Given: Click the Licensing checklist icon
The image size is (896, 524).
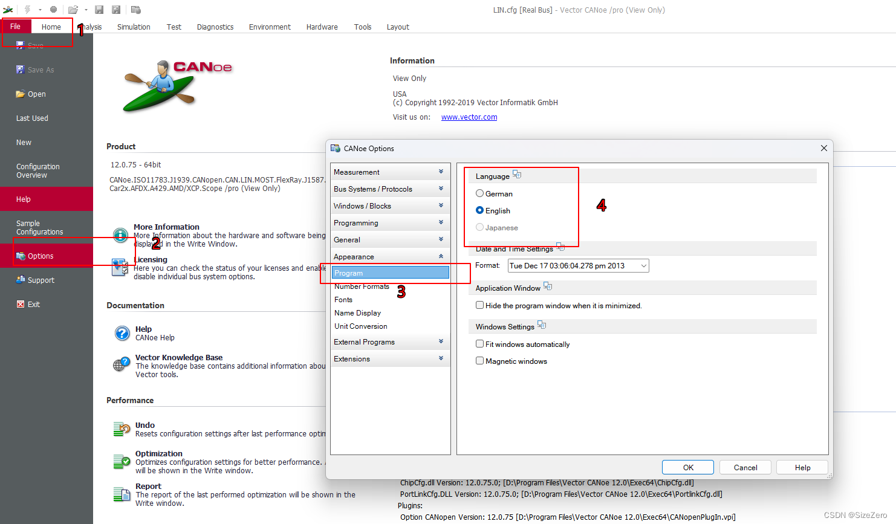Looking at the screenshot, I should coord(120,267).
